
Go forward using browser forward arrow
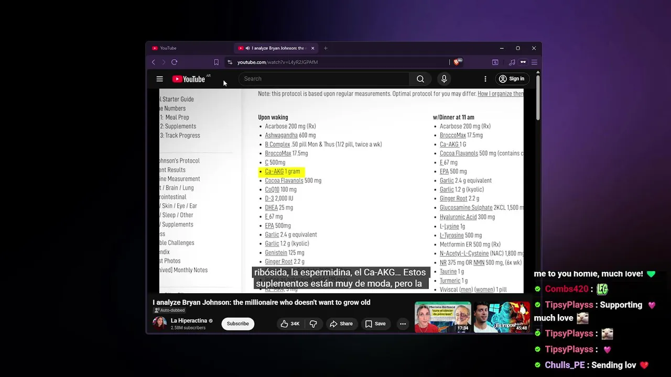tap(164, 62)
